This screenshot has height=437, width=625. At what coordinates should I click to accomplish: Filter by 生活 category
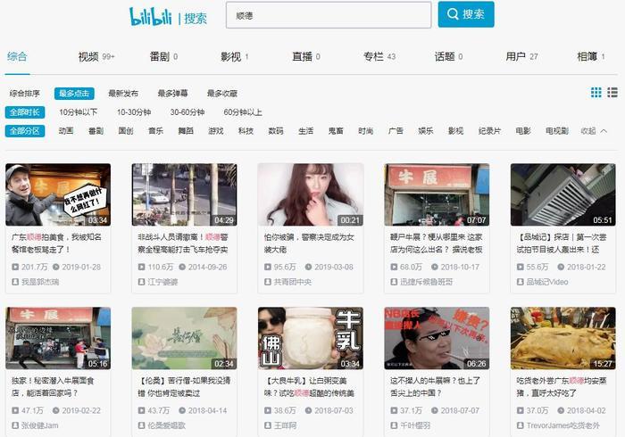pos(305,130)
